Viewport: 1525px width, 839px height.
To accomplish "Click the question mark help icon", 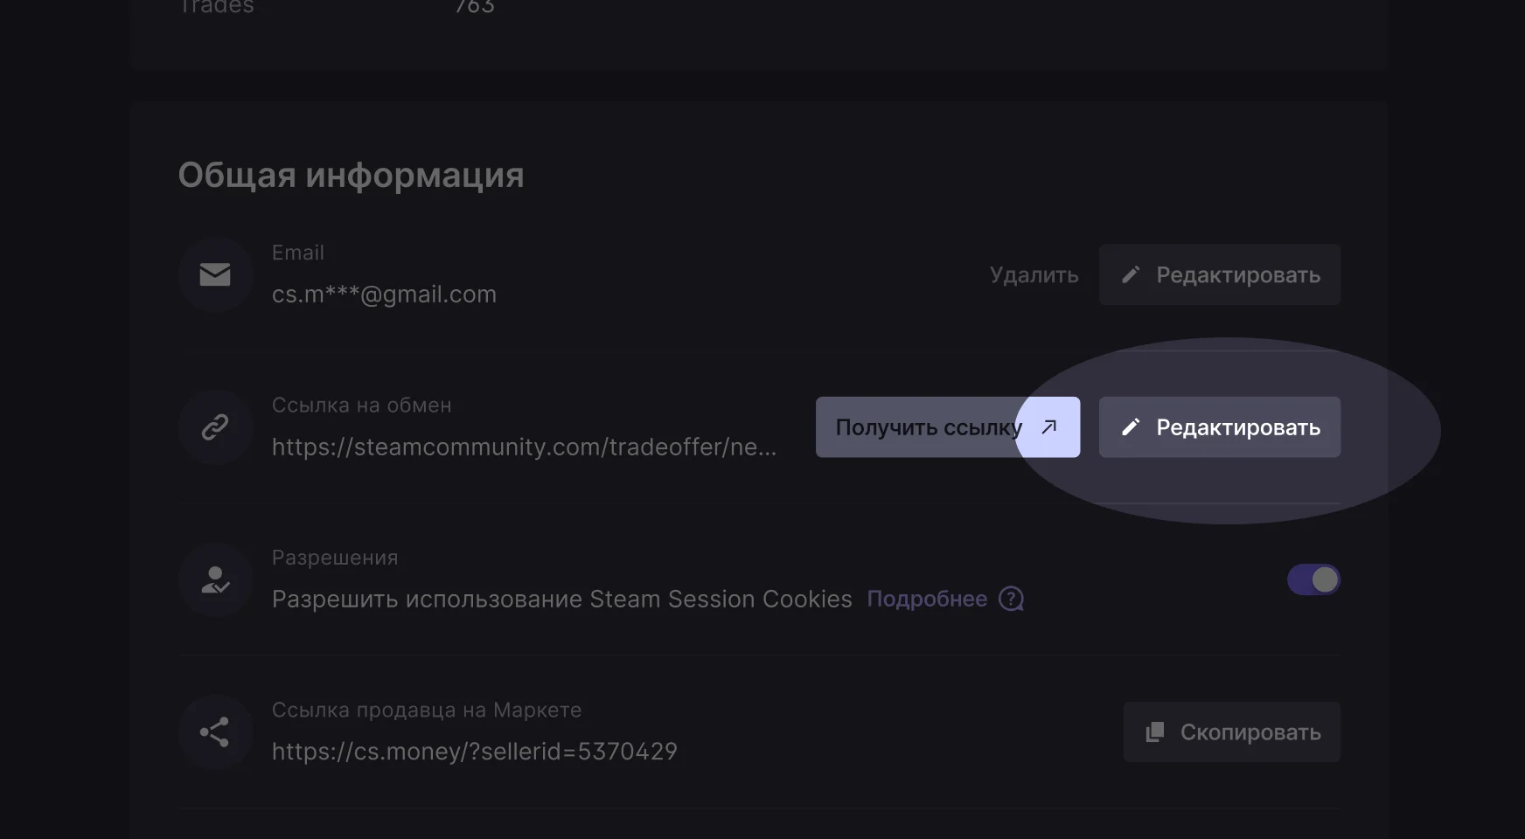I will [1011, 599].
